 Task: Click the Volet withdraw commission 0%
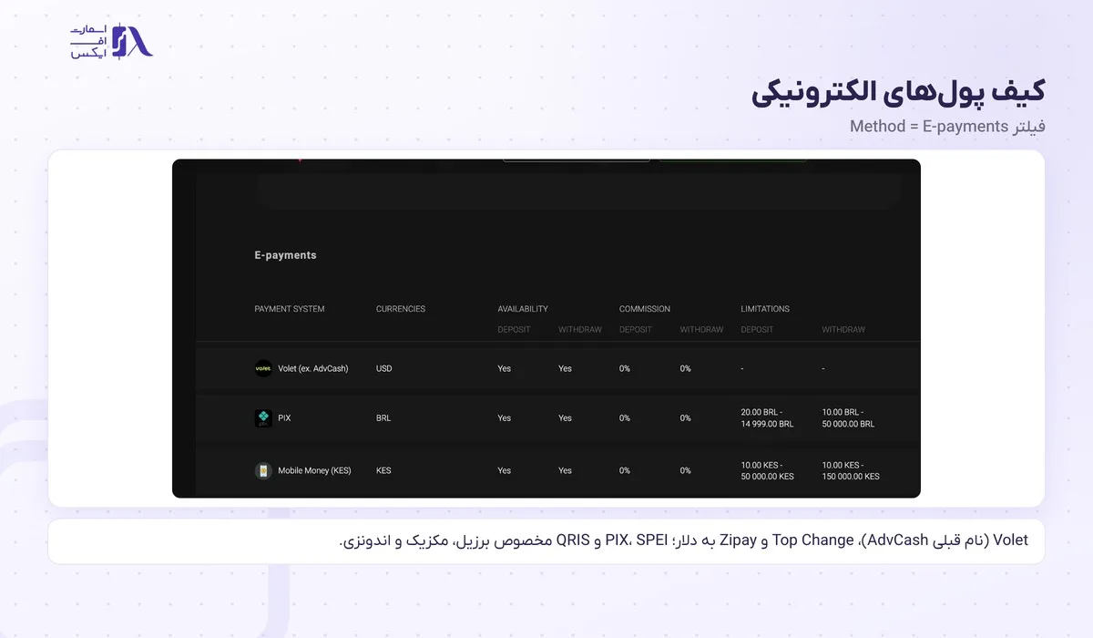[686, 369]
